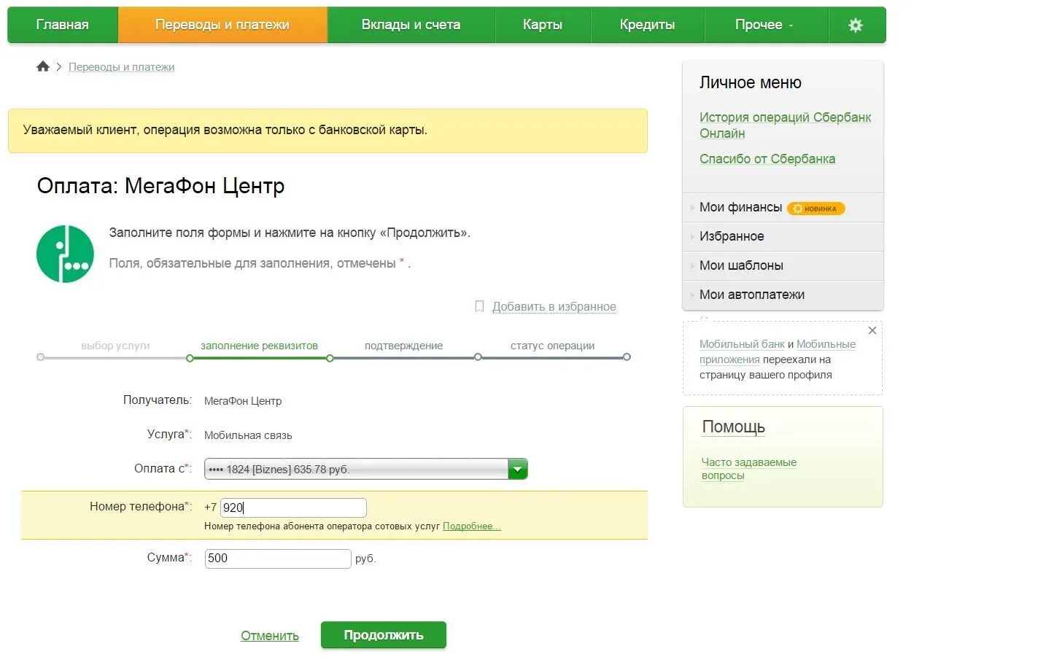Click the Оплата: МегаФон Центр heading
1062x665 pixels.
pos(160,186)
